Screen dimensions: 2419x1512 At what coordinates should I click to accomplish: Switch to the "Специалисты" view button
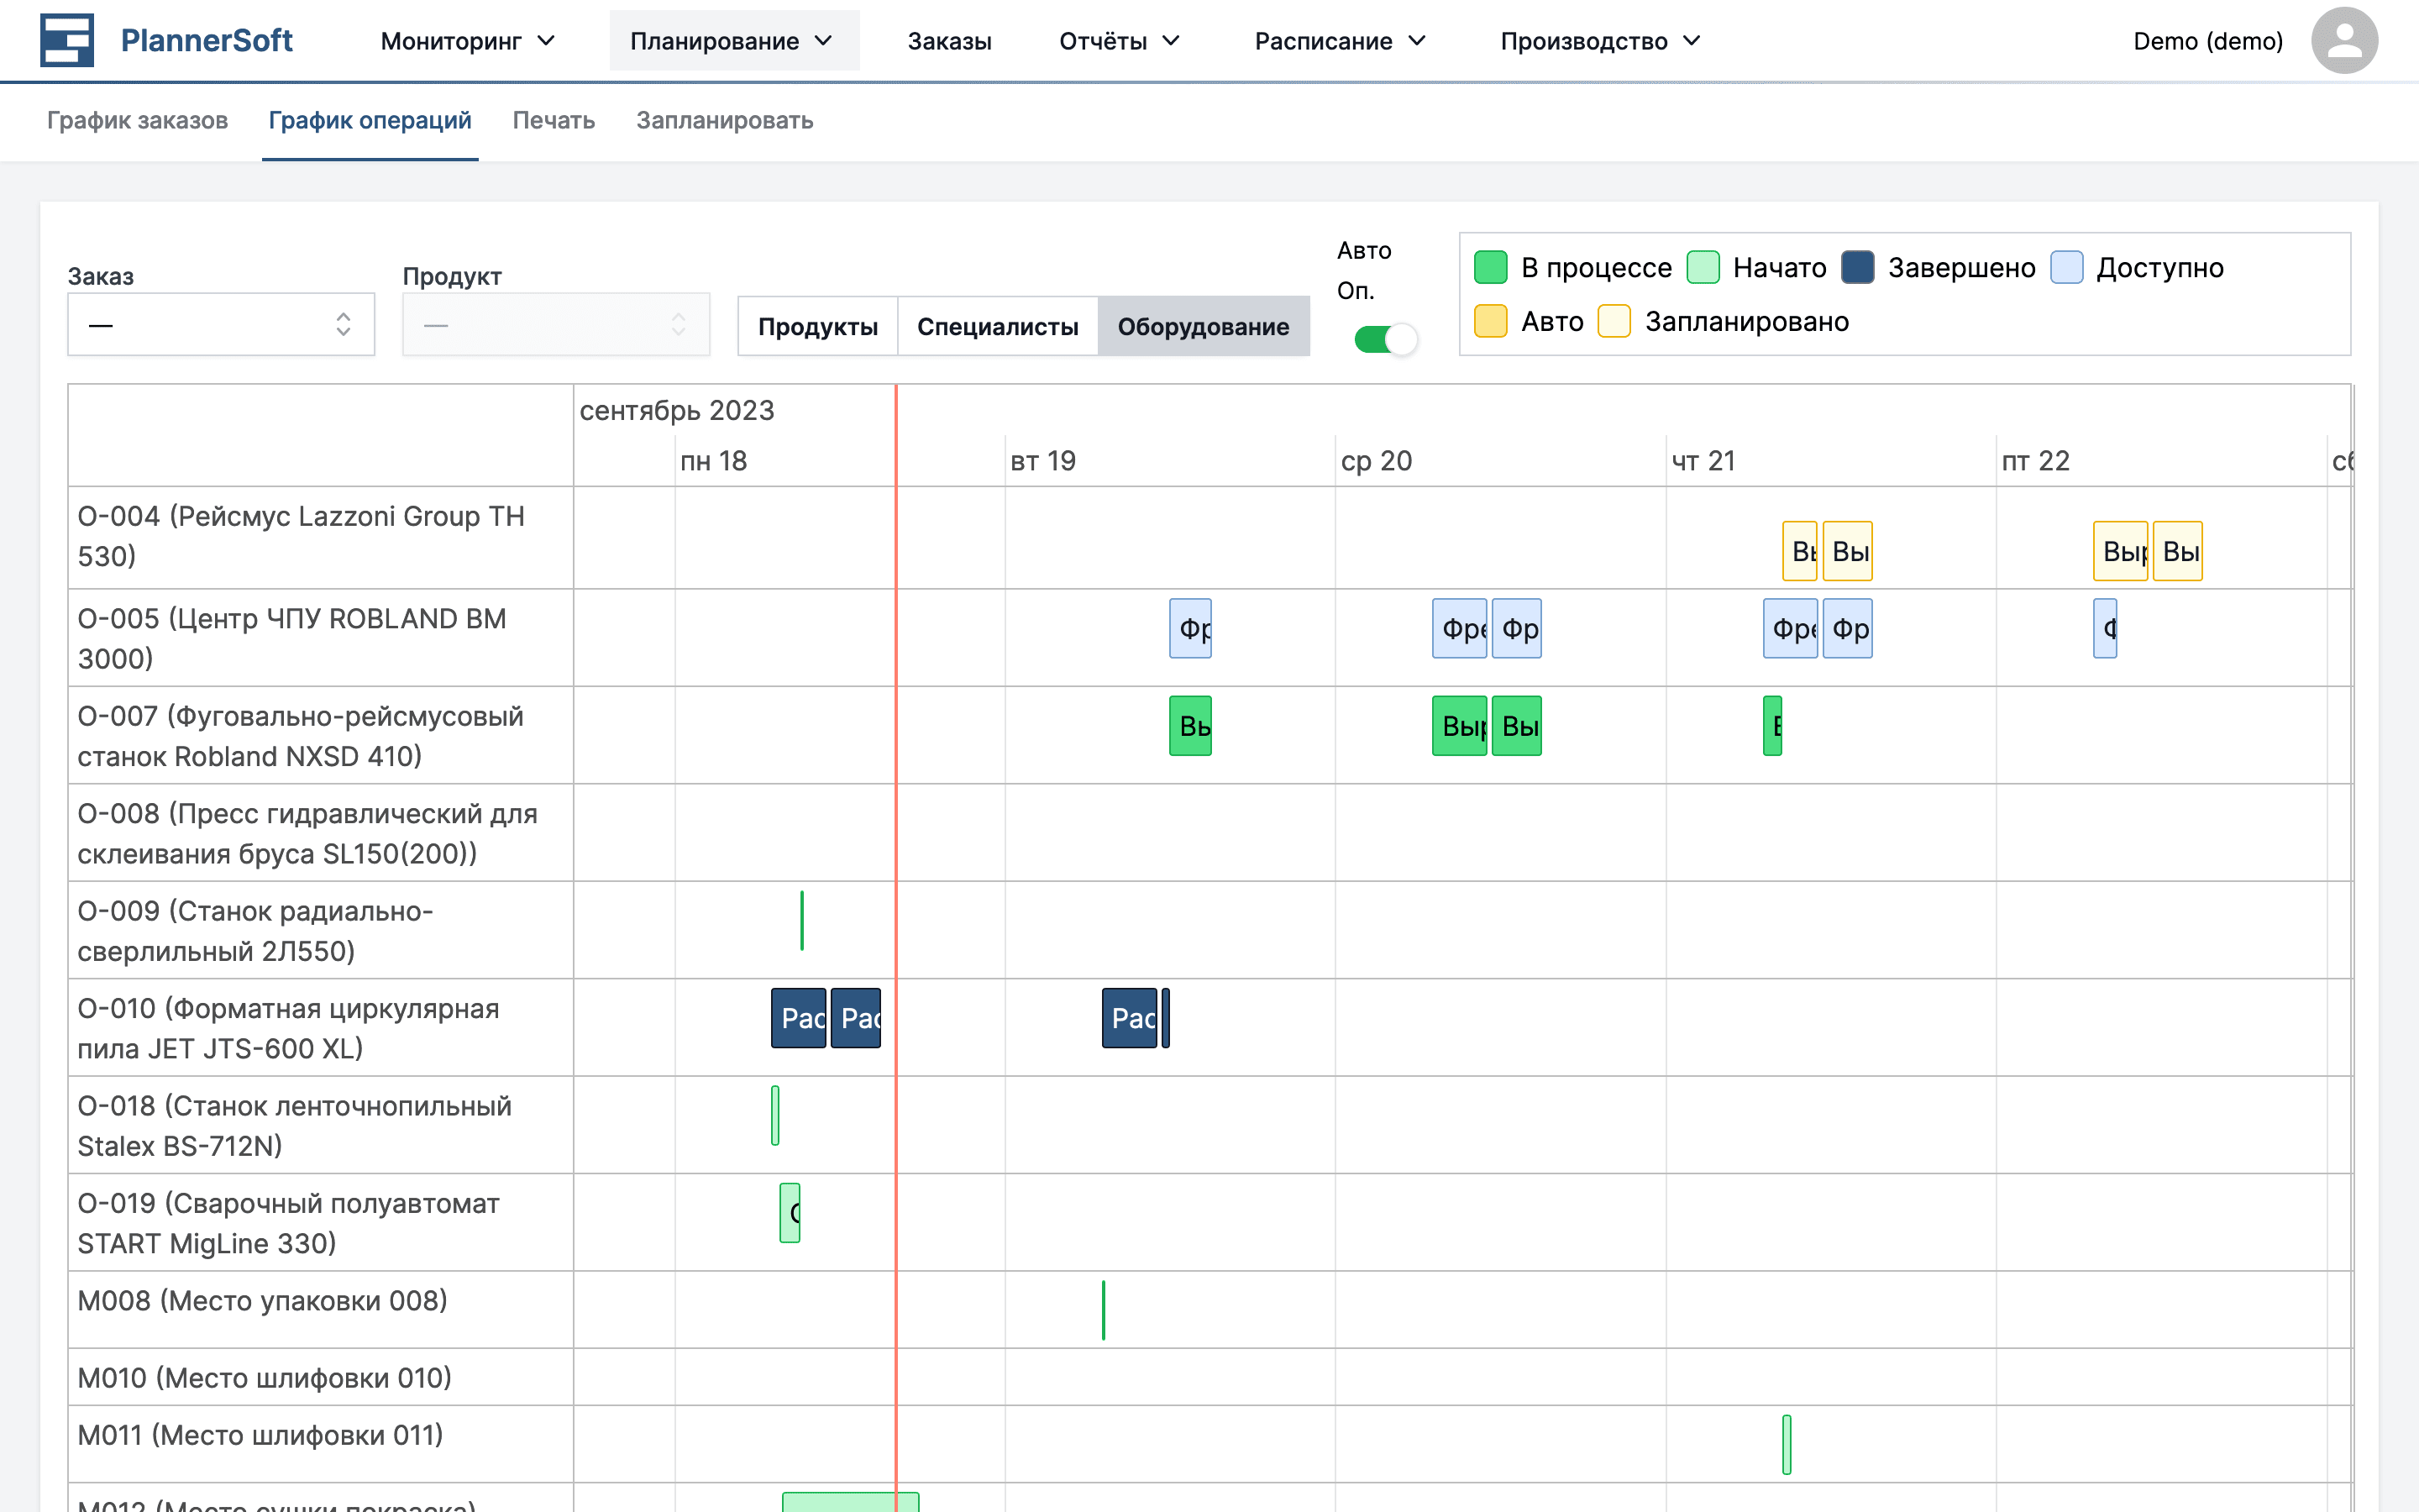point(998,326)
